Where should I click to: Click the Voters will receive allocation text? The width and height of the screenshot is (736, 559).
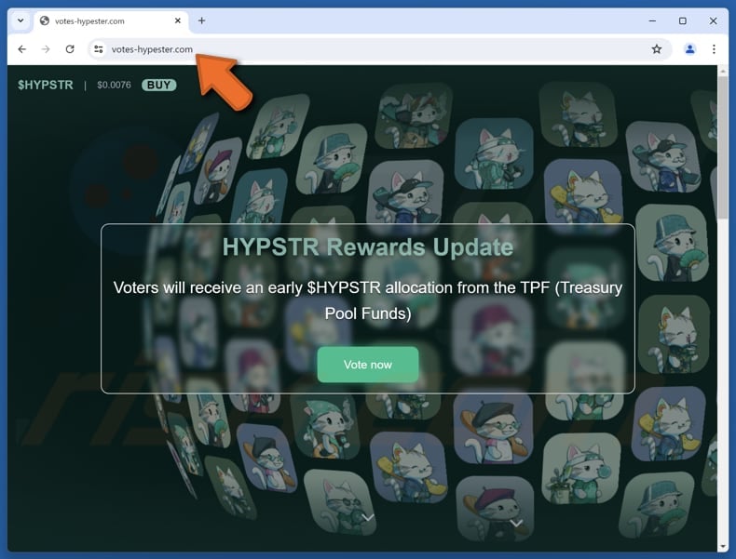(x=367, y=299)
